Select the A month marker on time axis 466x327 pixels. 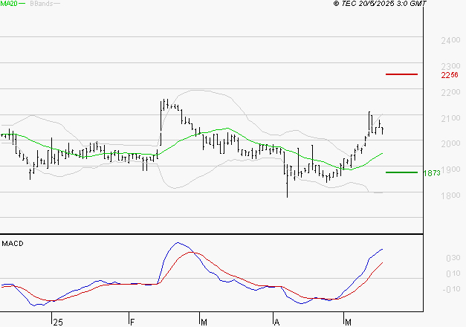coord(276,321)
